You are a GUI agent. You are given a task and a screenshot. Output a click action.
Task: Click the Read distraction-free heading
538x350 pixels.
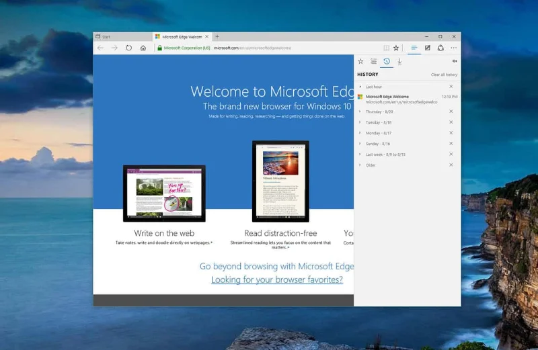coord(280,233)
